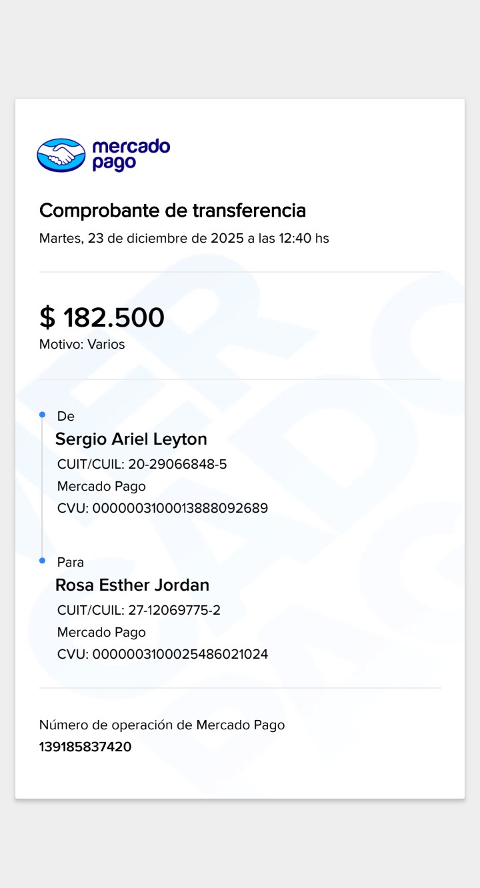Select the "Comprobante de transferencia" heading

[x=173, y=211]
